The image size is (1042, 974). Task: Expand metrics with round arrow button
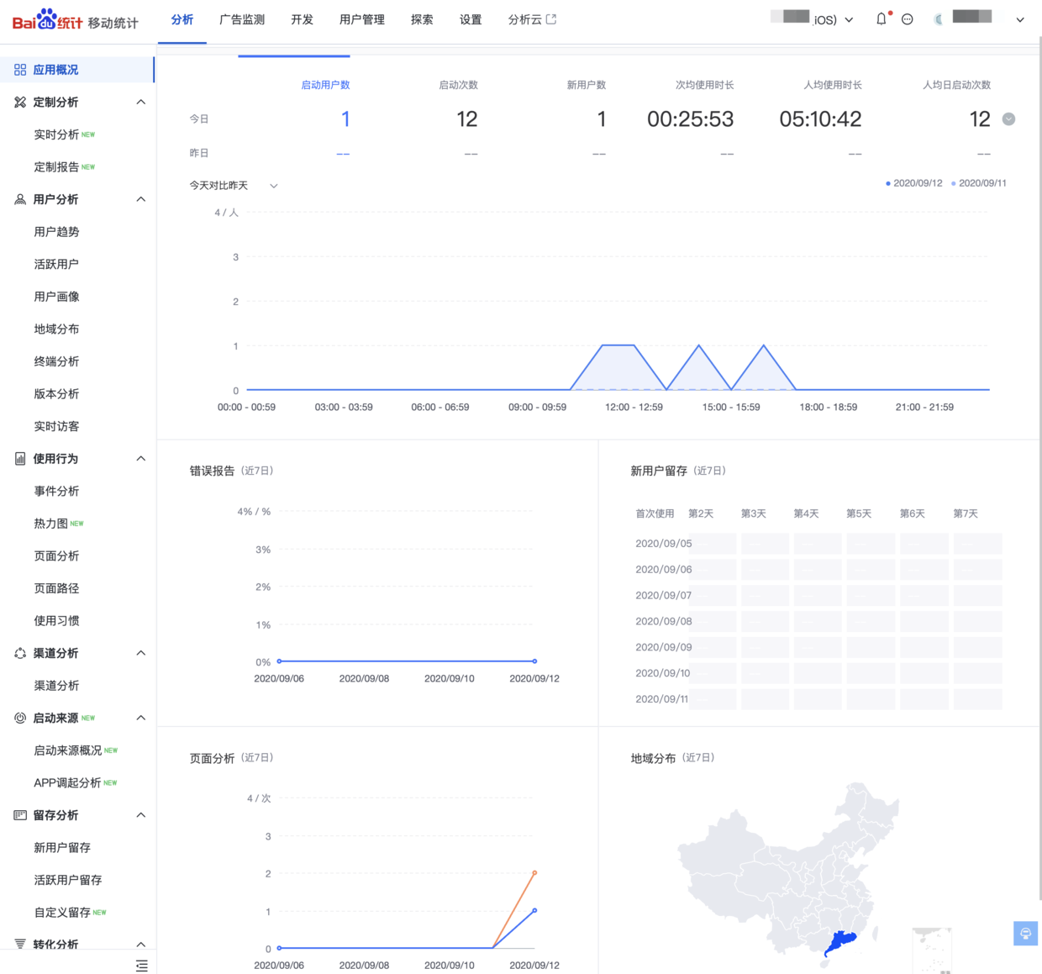(1008, 119)
